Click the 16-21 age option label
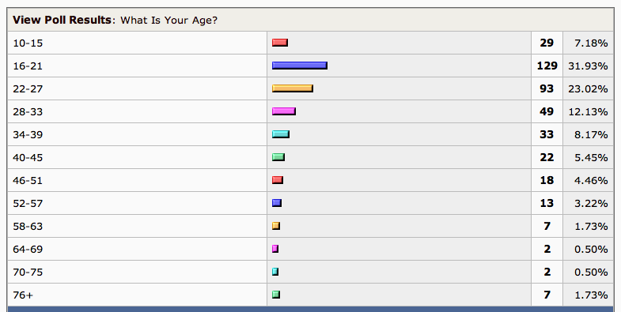The image size is (621, 312). coord(28,66)
